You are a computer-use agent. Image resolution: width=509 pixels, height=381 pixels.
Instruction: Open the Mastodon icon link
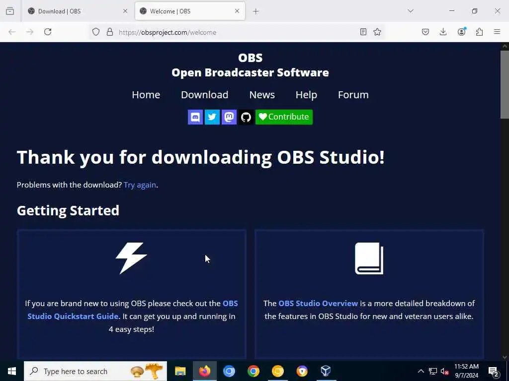pyautogui.click(x=229, y=117)
